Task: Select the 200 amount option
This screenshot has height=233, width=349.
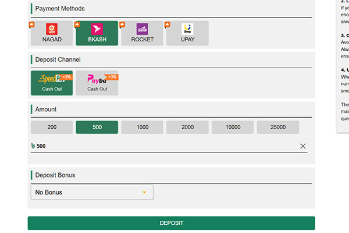Action: (x=52, y=127)
